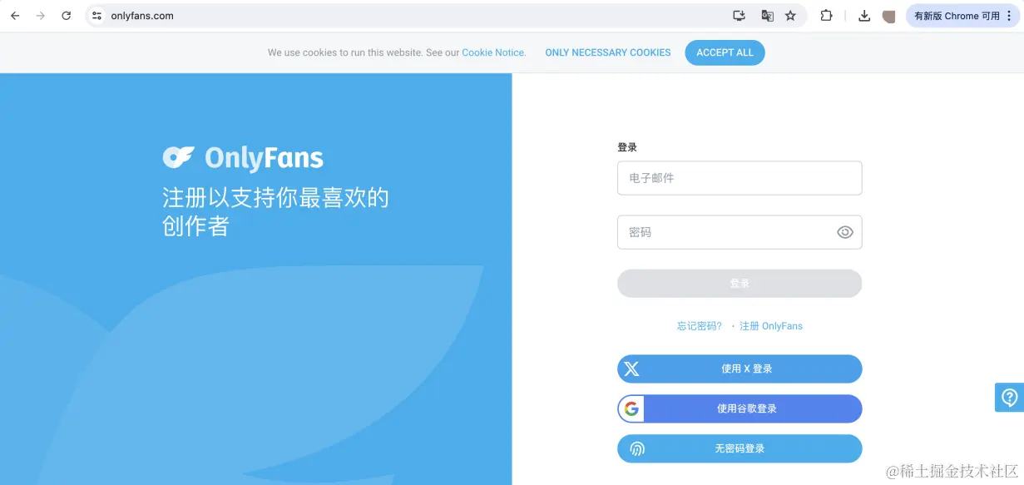Click the X icon on sign-in button

pos(631,369)
